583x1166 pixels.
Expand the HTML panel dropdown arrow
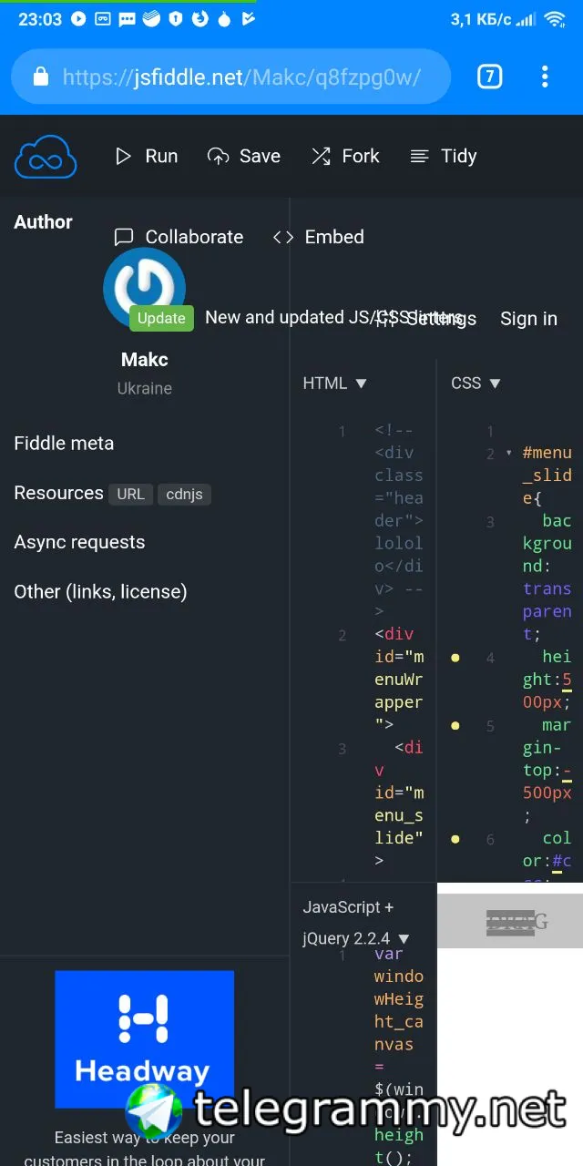361,384
